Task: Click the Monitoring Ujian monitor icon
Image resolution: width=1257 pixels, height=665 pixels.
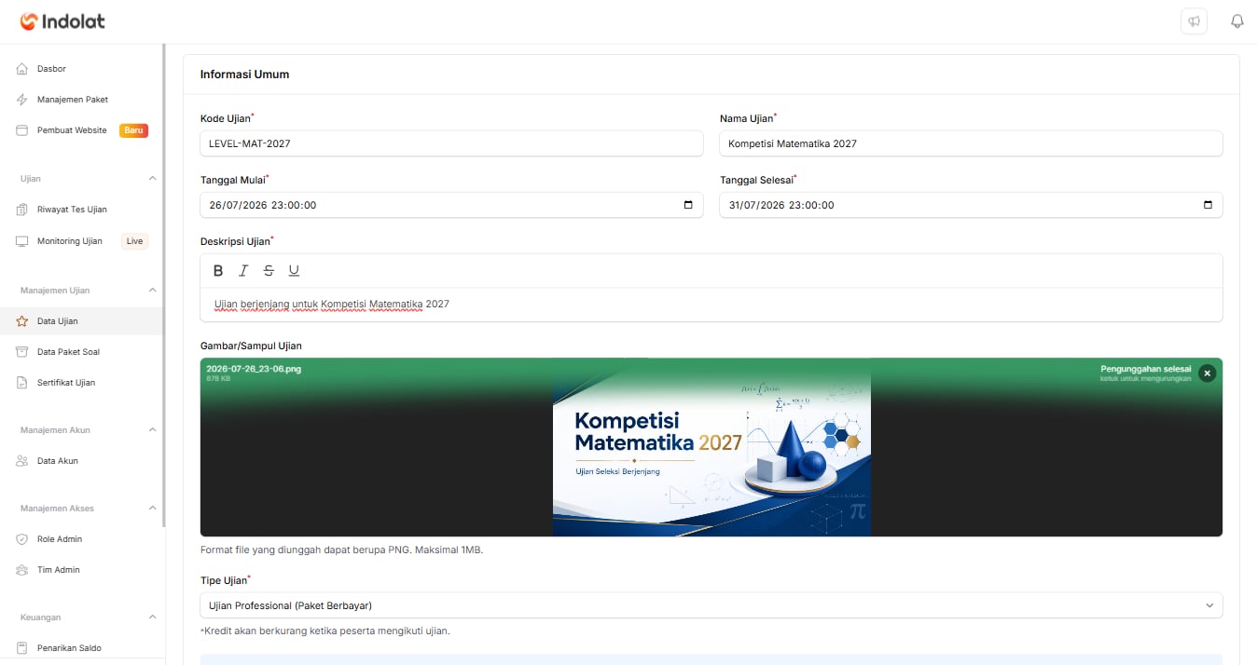Action: 22,241
